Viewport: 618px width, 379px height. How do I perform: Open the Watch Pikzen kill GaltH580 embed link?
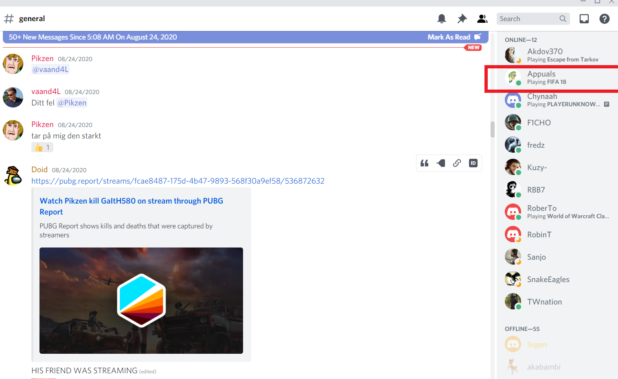coord(131,206)
